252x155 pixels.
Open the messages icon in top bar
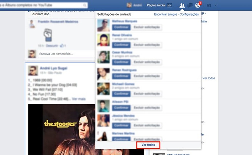(190, 5)
